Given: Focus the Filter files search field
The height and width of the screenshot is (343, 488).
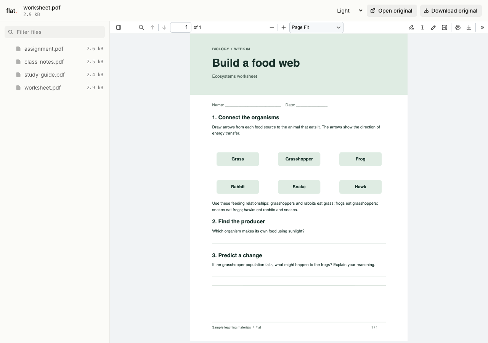Looking at the screenshot, I should pos(55,32).
